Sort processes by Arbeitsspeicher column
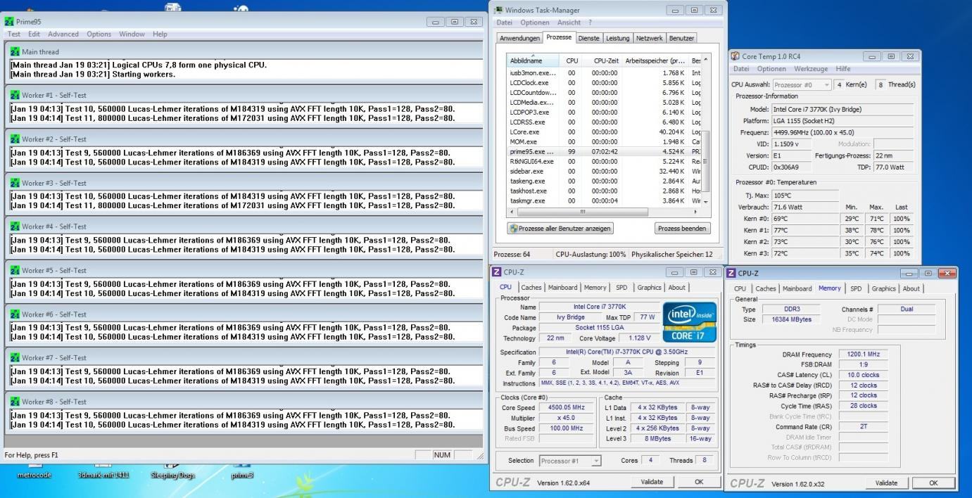972x498 pixels. 655,60
